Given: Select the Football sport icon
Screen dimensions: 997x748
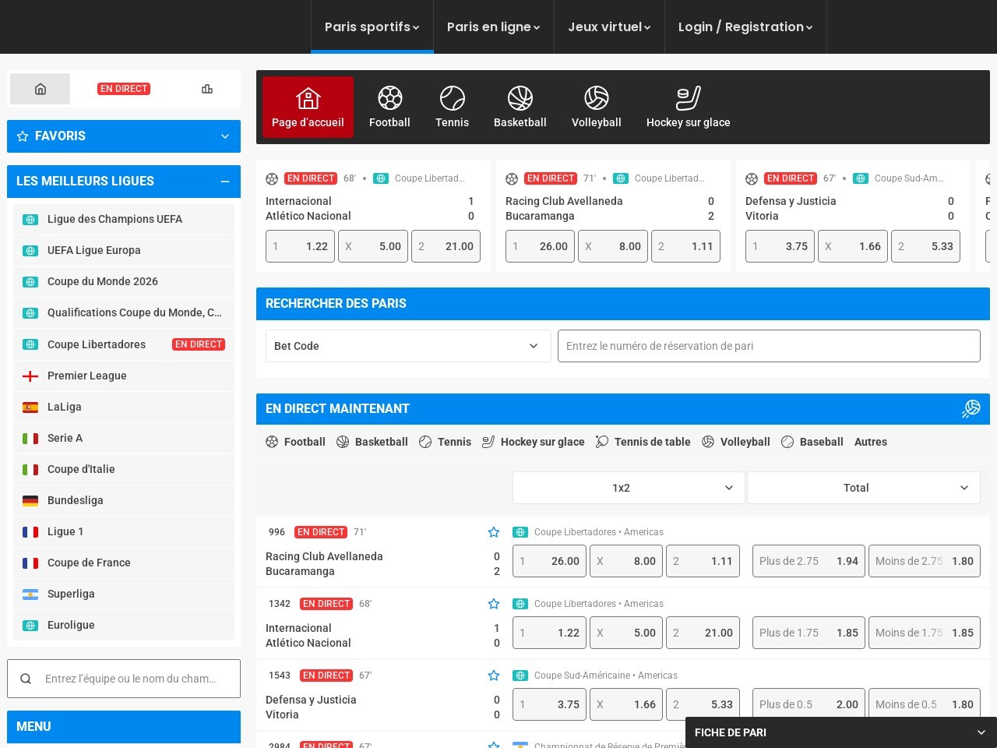Looking at the screenshot, I should point(389,107).
